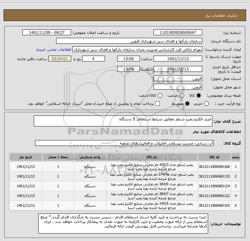Viewport: 250px width, 241px height.
Task: Click the buyer organization name field
Action: [x=129, y=41]
